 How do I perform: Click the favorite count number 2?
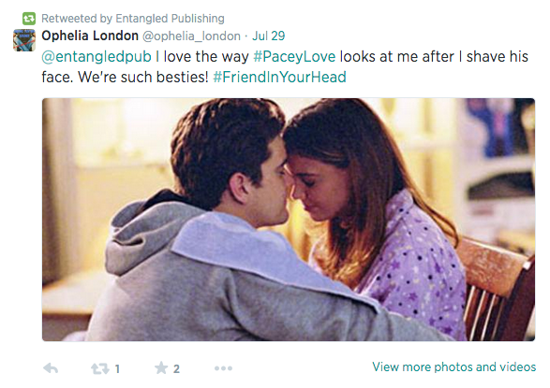[176, 368]
